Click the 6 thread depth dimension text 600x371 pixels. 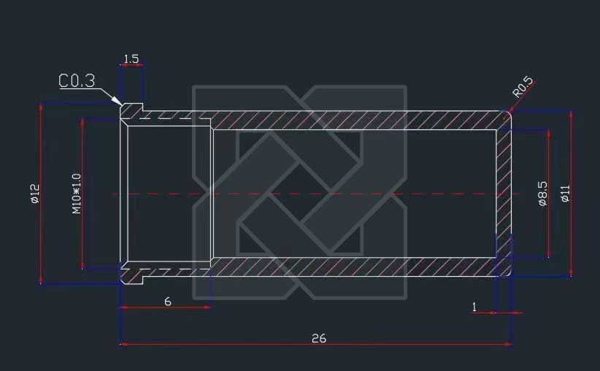pos(167,301)
